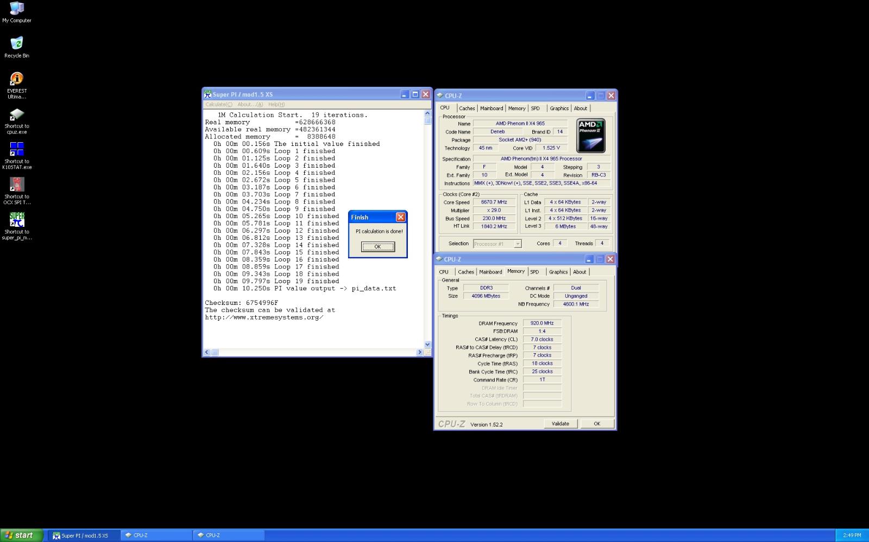Close the Finish dialog with X
This screenshot has width=869, height=542.
click(x=400, y=217)
